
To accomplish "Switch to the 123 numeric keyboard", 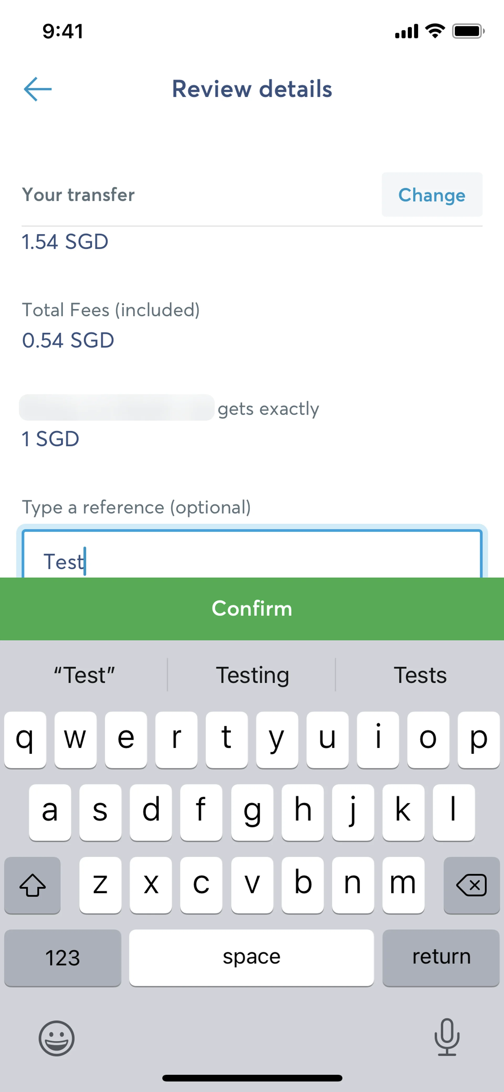I will point(63,958).
